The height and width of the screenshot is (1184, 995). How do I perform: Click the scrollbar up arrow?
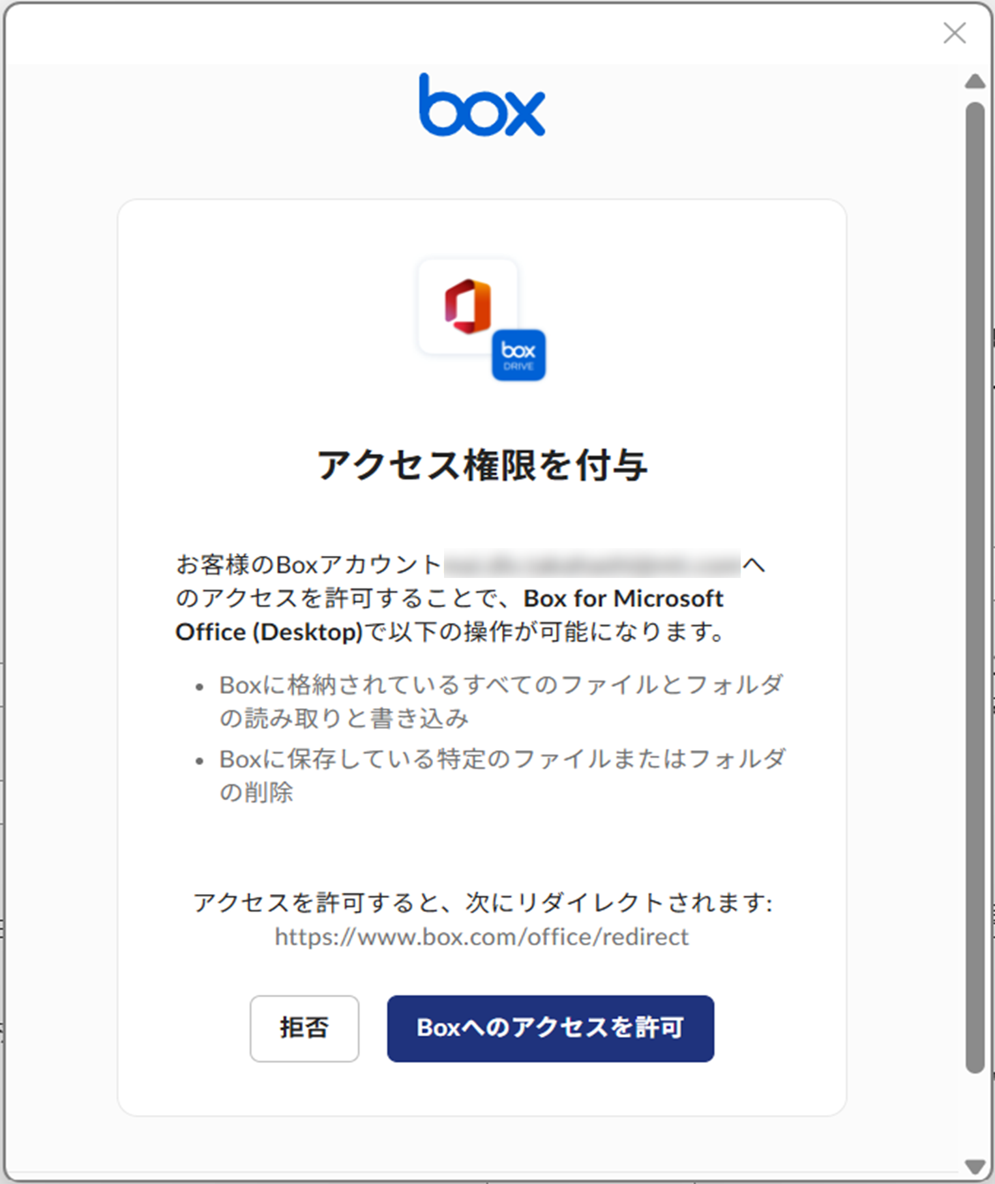coord(975,81)
